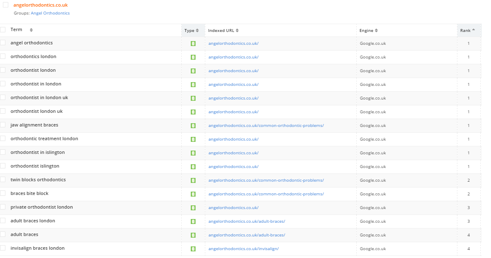Open the Angel Orthodontics group link
Viewport: 491px width, 258px height.
click(x=50, y=13)
